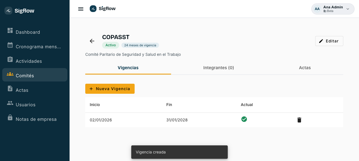Switch to the Integrantes (0) tab
The image size is (359, 161).
(218, 68)
